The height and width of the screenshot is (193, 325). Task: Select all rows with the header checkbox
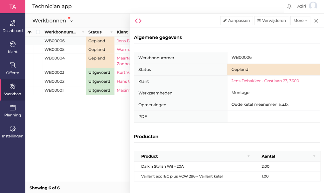point(37,32)
